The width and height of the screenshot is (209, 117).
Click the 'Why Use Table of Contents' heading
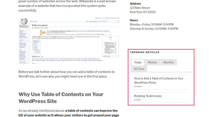(x=61, y=98)
